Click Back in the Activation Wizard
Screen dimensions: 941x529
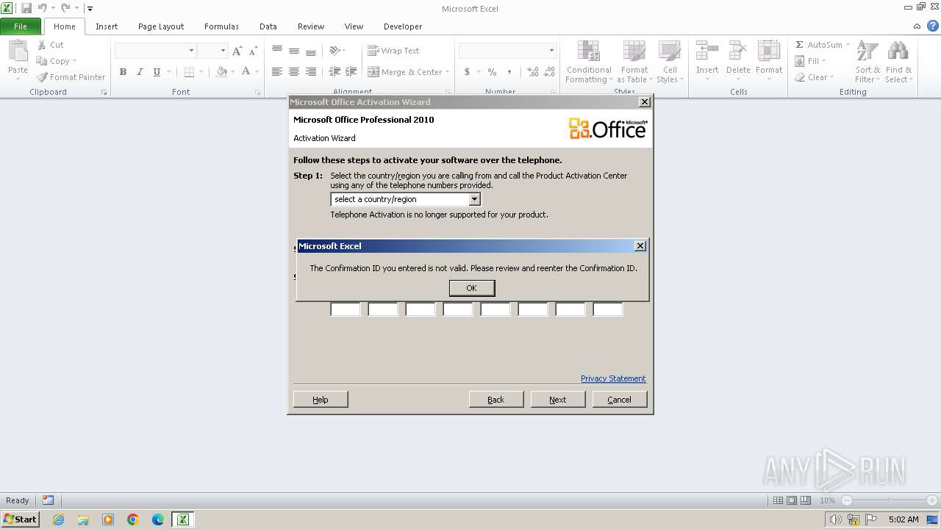[496, 399]
